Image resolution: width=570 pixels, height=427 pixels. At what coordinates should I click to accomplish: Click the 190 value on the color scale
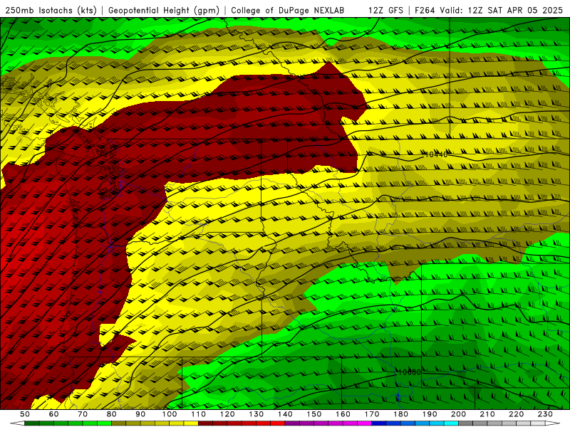[x=430, y=414]
